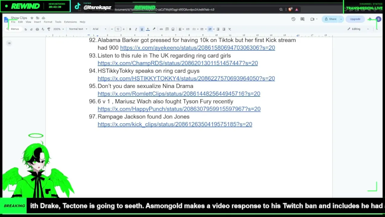Undo the last edit
Viewport: 385px width, 217px height.
(x=26, y=29)
